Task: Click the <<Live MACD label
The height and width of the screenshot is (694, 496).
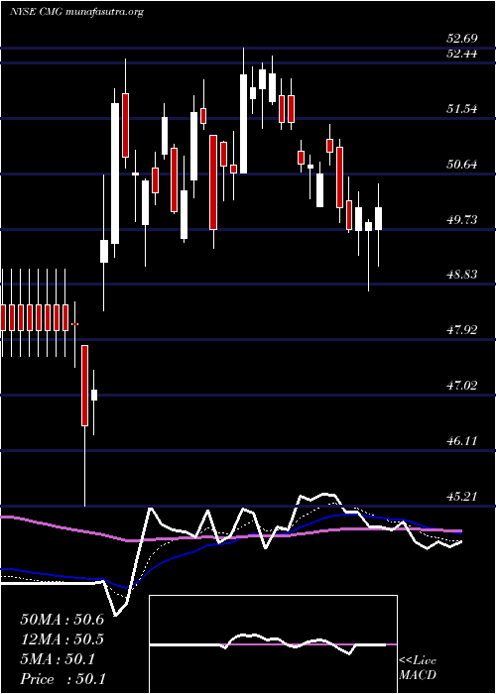Action: tap(418, 668)
